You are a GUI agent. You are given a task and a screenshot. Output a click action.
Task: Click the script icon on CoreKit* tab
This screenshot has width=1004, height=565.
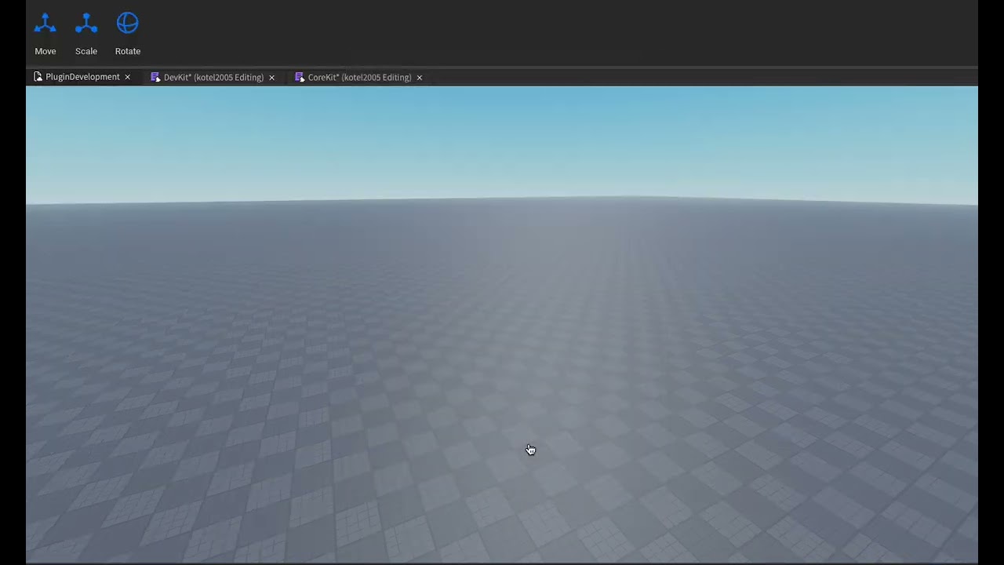click(x=300, y=78)
